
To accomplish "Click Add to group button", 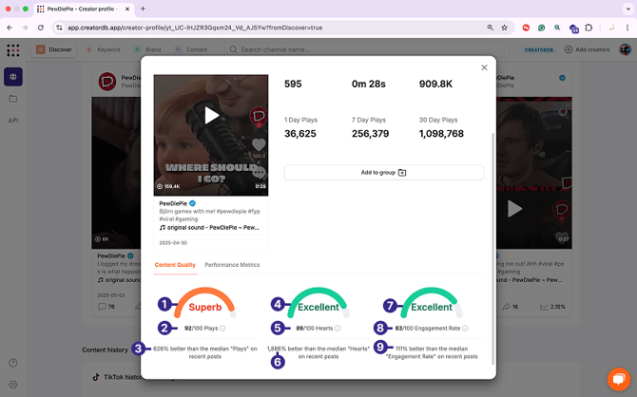I will (x=383, y=173).
